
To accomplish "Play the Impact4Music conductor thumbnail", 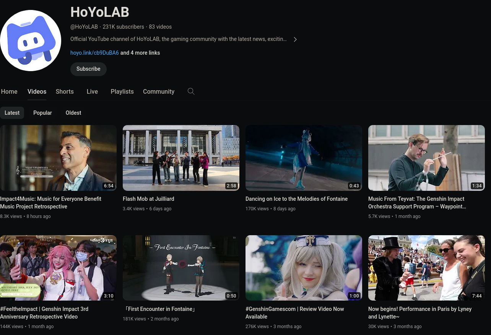I will [x=58, y=158].
